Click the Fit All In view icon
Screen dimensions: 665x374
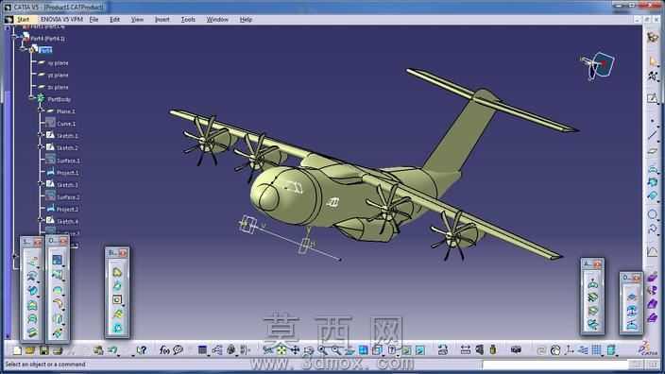[281, 350]
